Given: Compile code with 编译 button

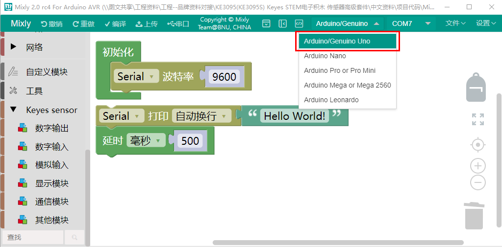Looking at the screenshot, I should 115,23.
